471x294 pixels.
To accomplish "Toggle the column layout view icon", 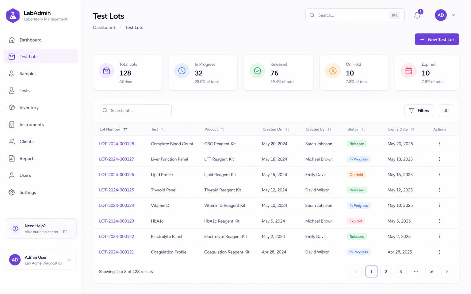I will coord(446,111).
